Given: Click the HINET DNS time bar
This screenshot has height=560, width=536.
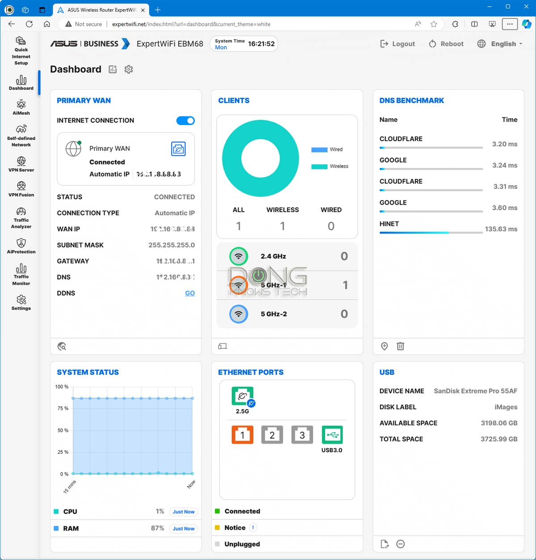Looking at the screenshot, I should 431,233.
